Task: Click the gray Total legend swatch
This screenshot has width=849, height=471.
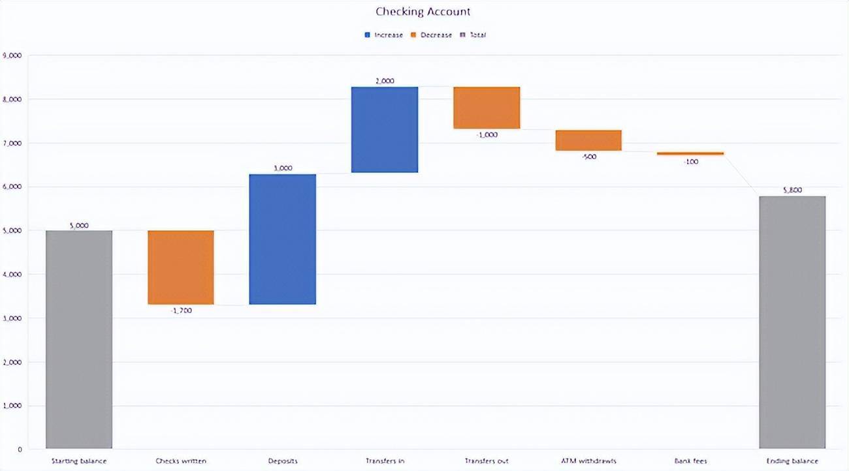Action: pos(463,35)
